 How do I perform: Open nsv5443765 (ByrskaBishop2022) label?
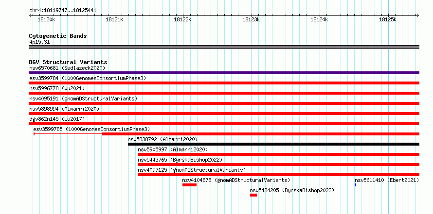pyautogui.click(x=180, y=160)
